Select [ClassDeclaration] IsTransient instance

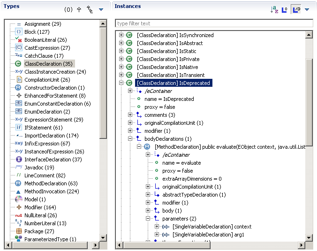click(x=171, y=75)
